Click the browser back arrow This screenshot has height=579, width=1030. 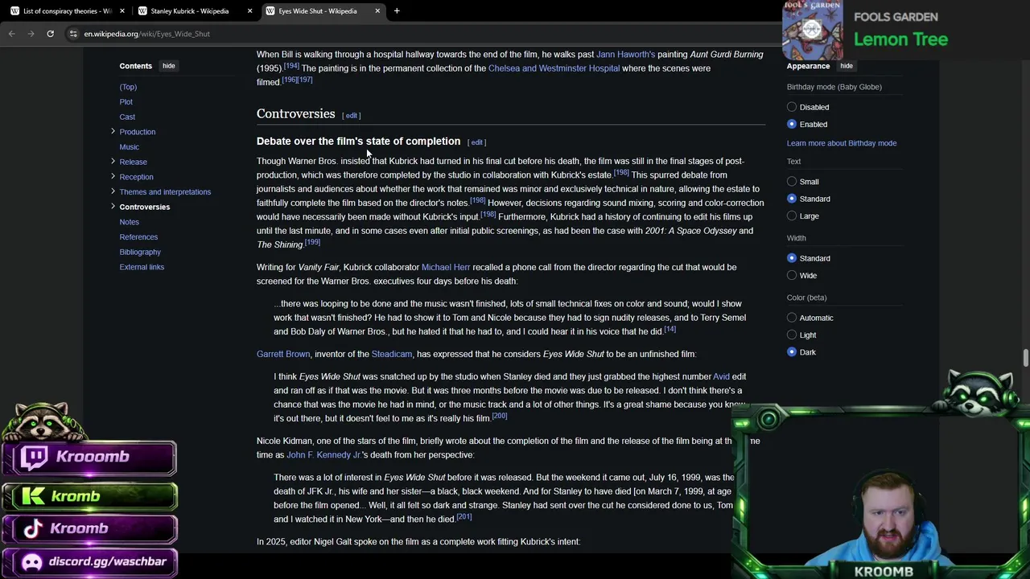tap(12, 34)
